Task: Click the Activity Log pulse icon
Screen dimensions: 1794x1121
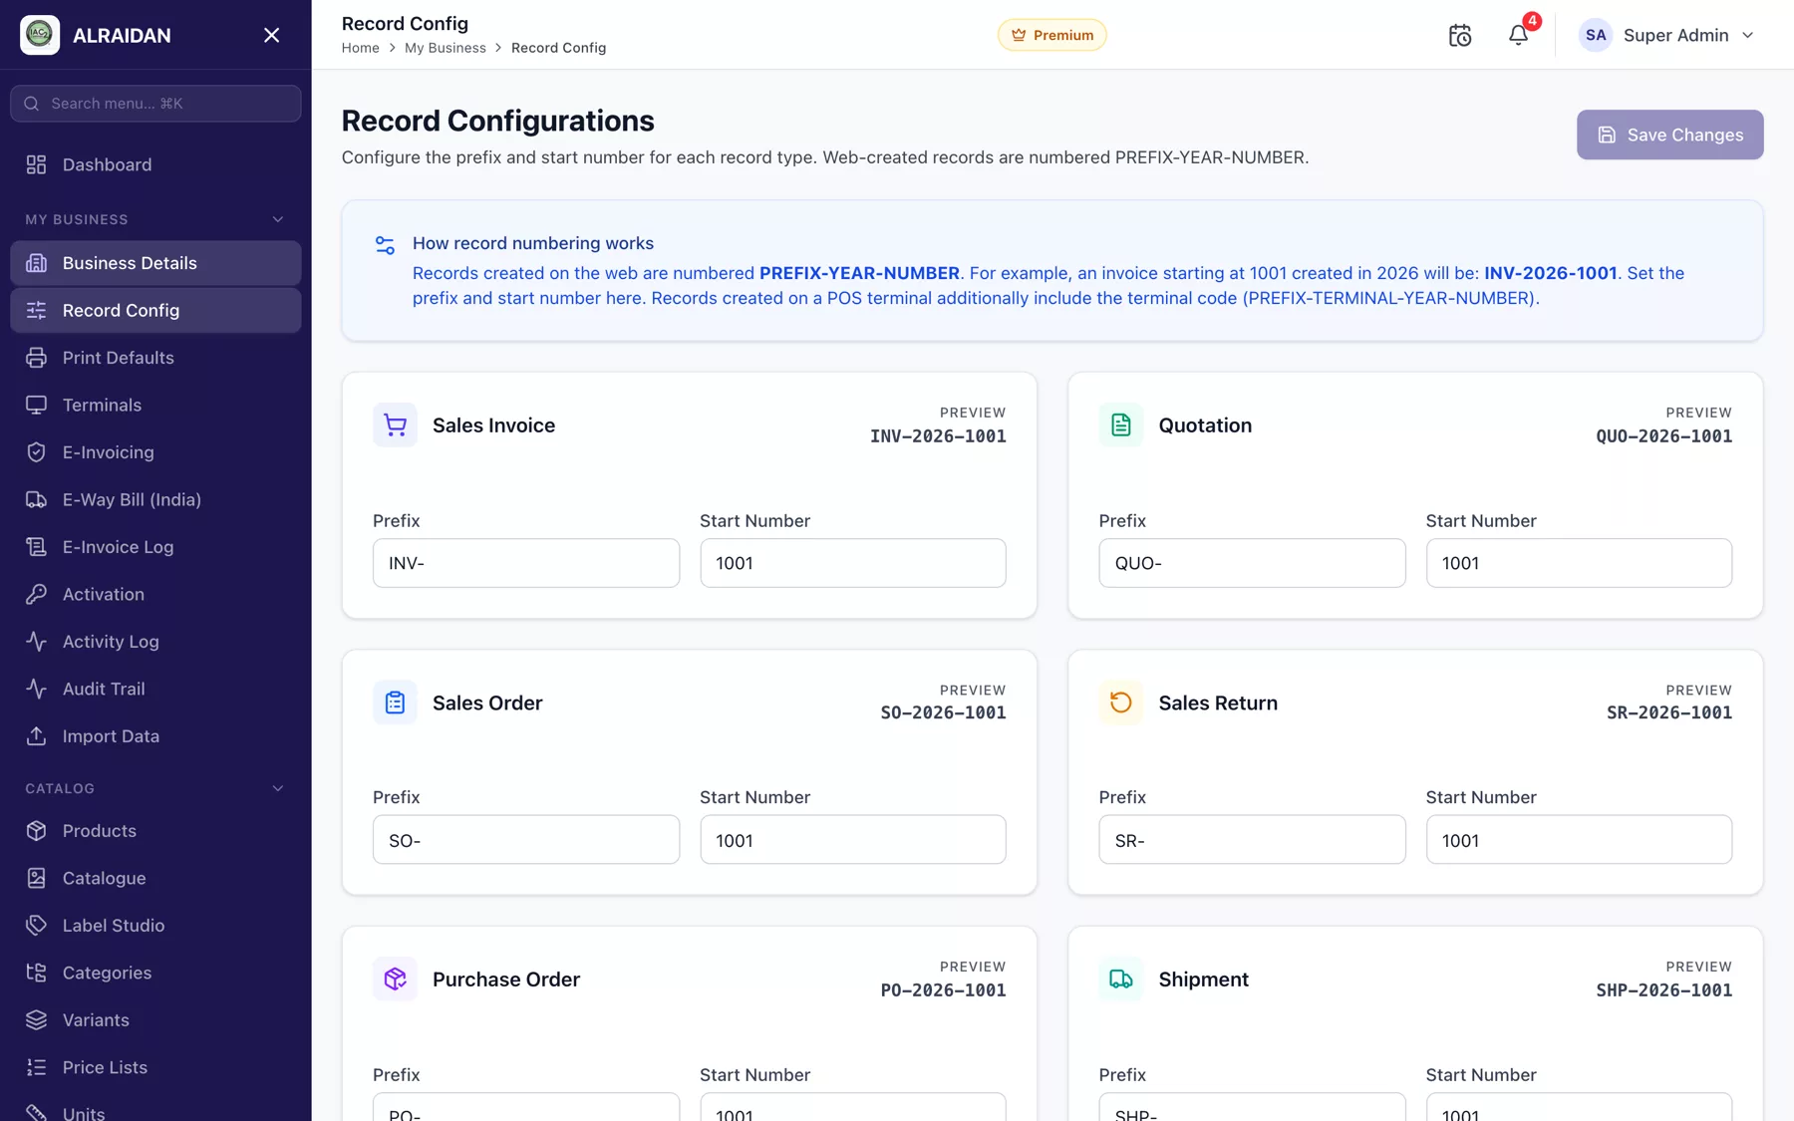Action: (37, 642)
